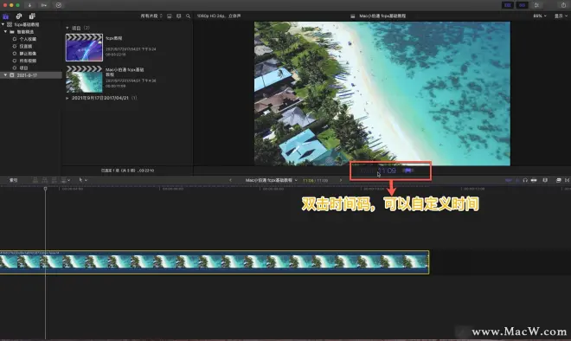Show the Titles and Generators sidebar
This screenshot has height=341, width=571.
(32, 16)
